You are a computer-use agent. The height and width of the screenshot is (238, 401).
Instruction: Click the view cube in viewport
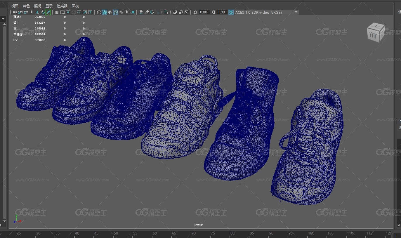click(376, 32)
